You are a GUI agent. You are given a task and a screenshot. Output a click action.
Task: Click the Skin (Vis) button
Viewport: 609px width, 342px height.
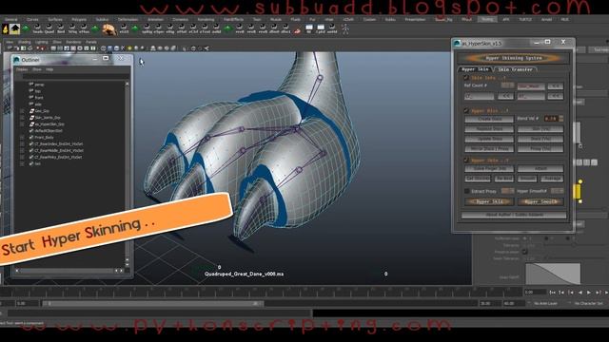tap(540, 129)
